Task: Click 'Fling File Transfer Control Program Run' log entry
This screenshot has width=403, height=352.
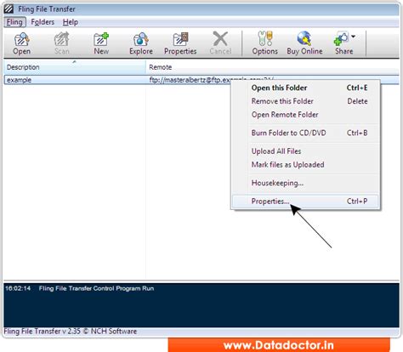Action: (x=96, y=288)
